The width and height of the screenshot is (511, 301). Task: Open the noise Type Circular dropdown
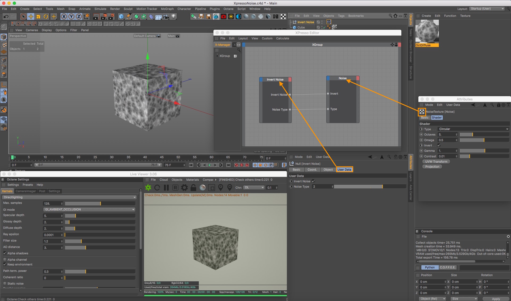[x=473, y=129]
